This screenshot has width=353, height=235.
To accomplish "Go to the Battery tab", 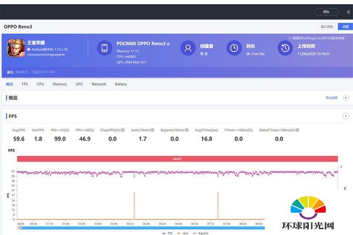I will tap(121, 84).
